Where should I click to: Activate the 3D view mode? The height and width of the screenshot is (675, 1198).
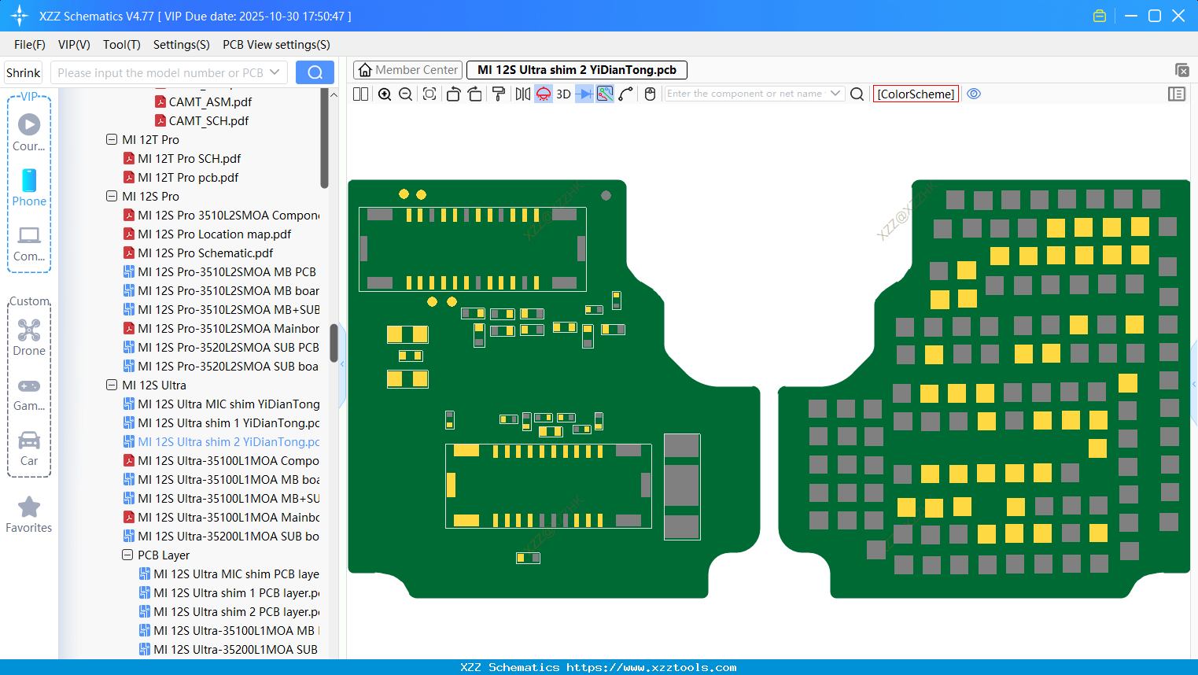[x=563, y=94]
